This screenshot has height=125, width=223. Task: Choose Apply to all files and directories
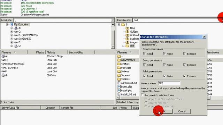coord(146,99)
